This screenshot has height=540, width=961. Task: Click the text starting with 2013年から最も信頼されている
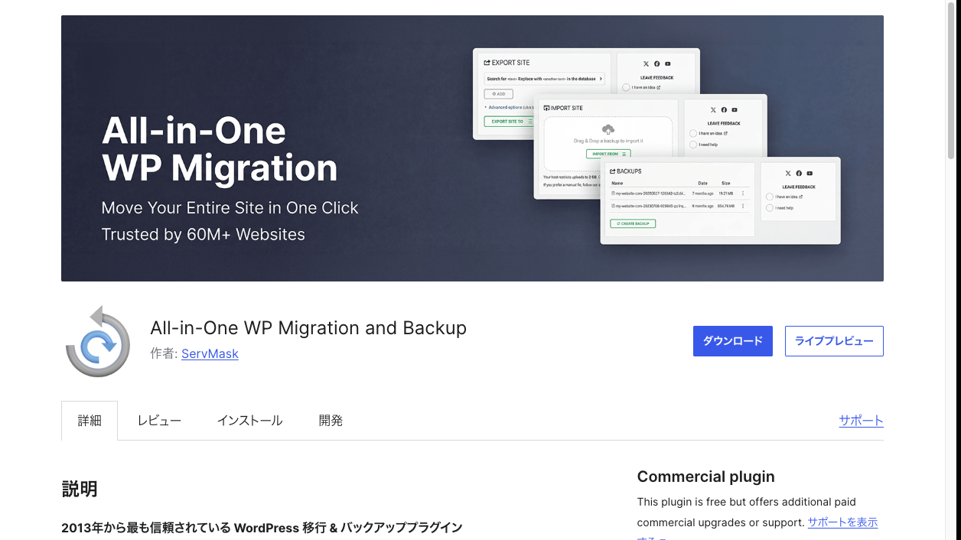click(262, 528)
